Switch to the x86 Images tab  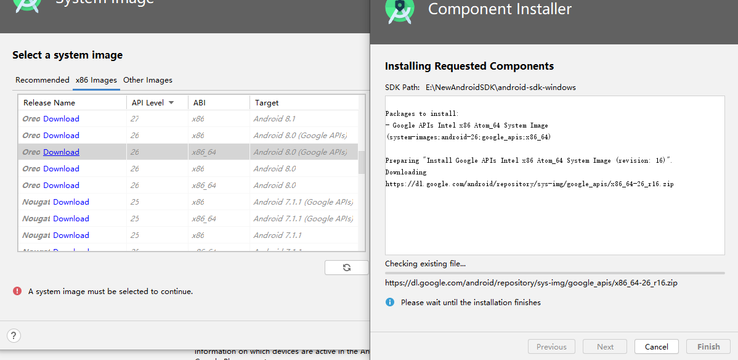pos(97,80)
